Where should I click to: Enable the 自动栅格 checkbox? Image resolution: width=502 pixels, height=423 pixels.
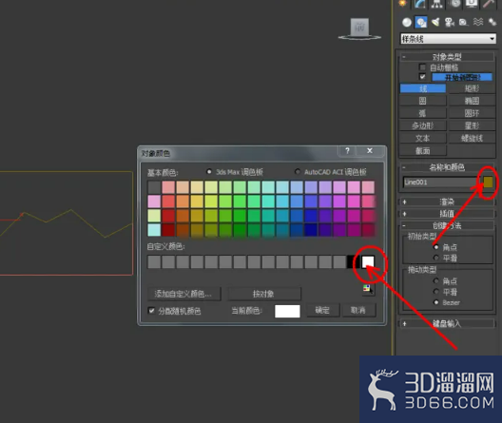[422, 67]
